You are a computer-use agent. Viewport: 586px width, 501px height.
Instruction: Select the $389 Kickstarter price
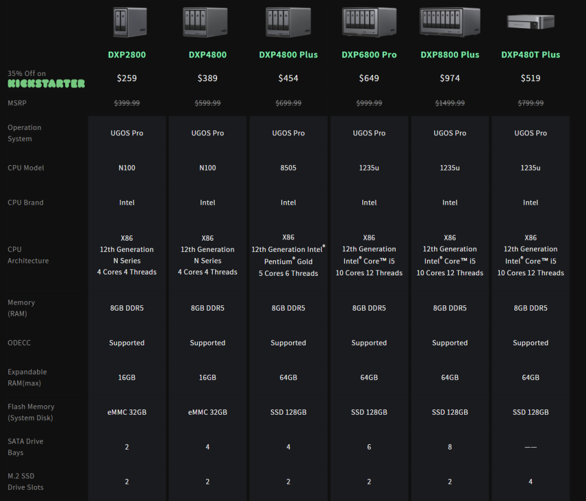207,78
